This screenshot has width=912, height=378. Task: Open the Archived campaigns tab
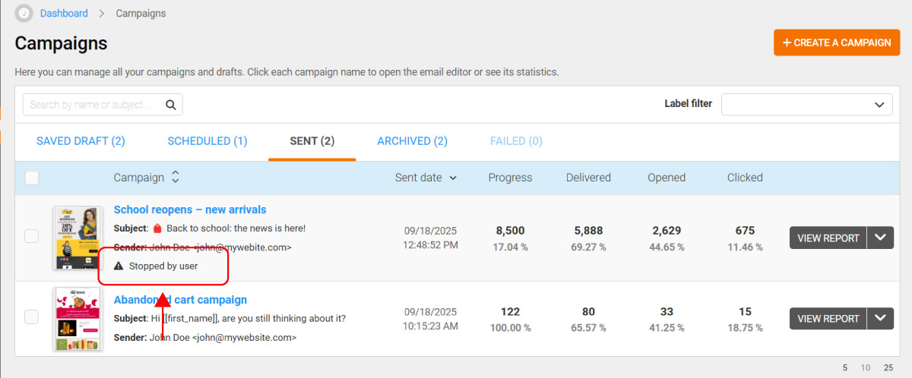412,141
